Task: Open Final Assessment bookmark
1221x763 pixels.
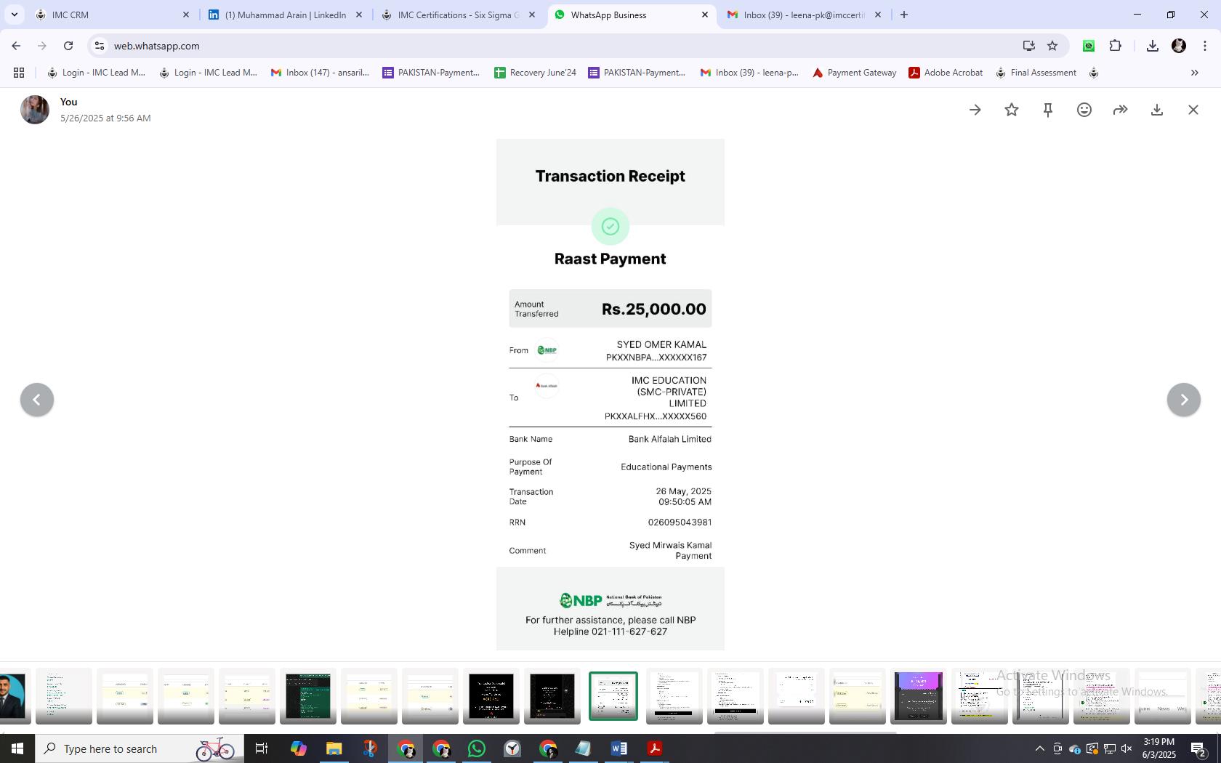Action: [x=1036, y=73]
